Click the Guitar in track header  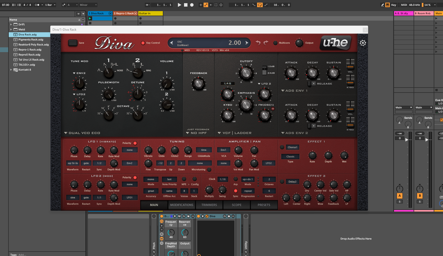(150, 13)
